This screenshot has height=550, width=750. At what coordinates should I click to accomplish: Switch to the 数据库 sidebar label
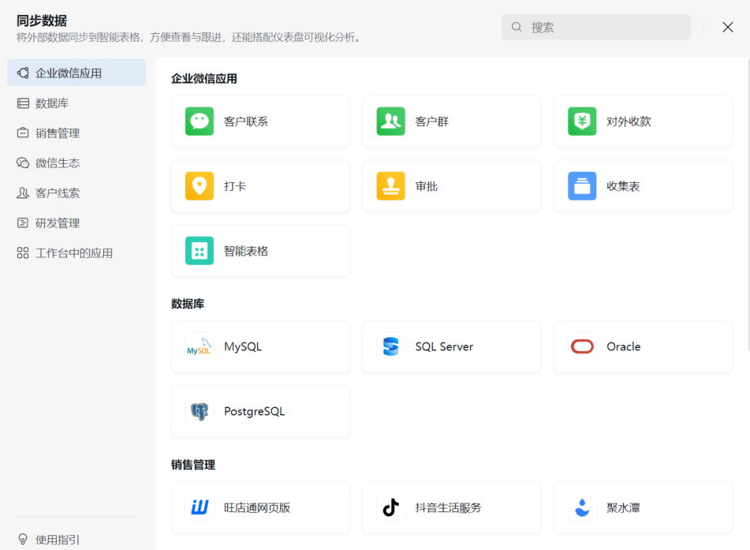click(x=52, y=103)
